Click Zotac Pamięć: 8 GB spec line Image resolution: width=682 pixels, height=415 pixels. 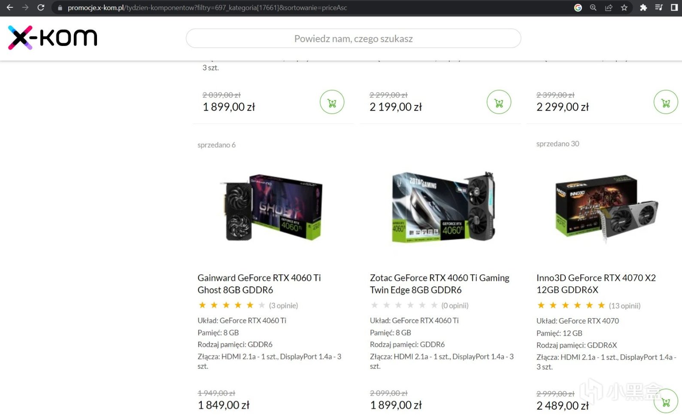391,333
